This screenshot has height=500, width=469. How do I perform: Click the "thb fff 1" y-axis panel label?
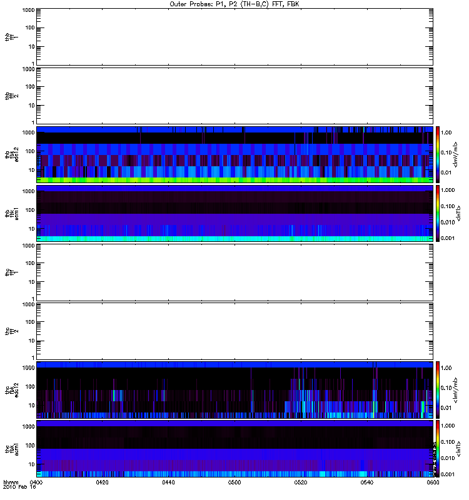11,37
